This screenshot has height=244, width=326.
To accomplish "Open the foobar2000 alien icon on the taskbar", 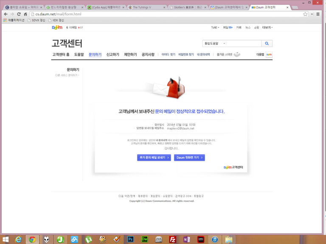I will 46,240.
